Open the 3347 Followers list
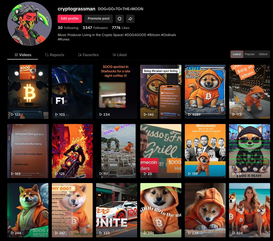Screen dimensions: 273x241 pos(95,28)
